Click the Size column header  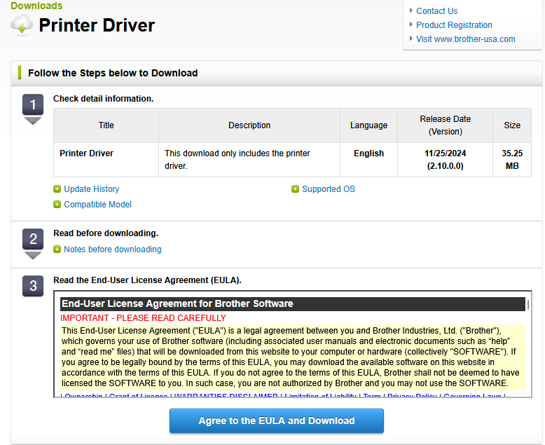[512, 125]
